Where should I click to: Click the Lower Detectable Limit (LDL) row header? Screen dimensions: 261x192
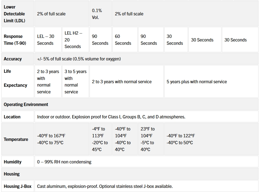point(15,14)
